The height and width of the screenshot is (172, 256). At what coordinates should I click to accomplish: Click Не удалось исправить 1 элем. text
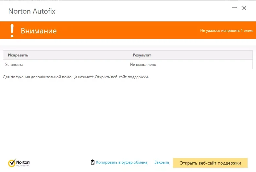tap(226, 31)
